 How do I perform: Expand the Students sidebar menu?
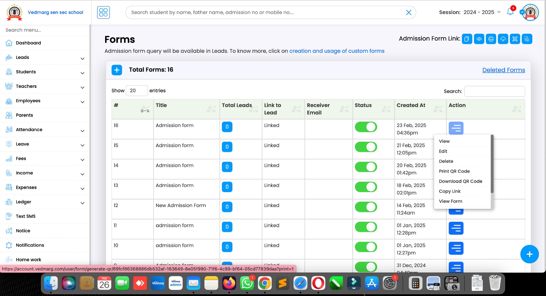(x=45, y=72)
